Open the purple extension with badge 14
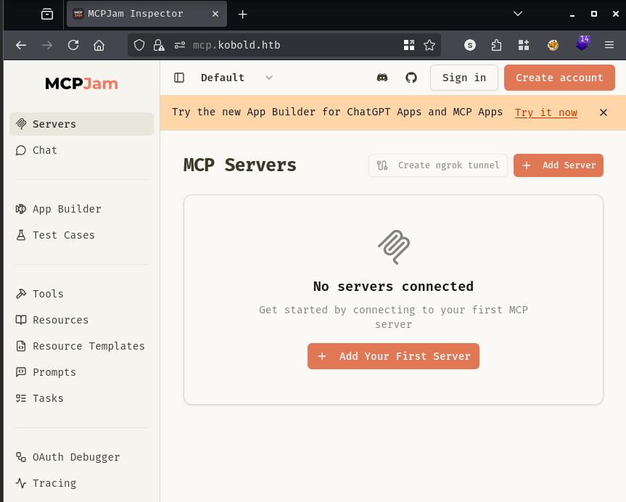This screenshot has height=502, width=626. 582,44
